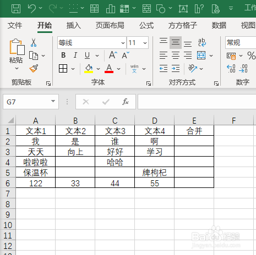The image size is (256, 255).
Task: Toggle Middle Align
Action: coord(176,42)
